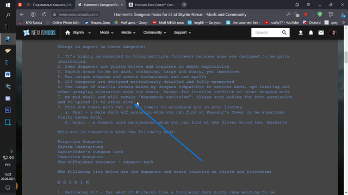Image resolution: width=348 pixels, height=195 pixels.
Task: Click 'The Unfinished Business - Dungeon Pack' text
Action: (x=105, y=162)
